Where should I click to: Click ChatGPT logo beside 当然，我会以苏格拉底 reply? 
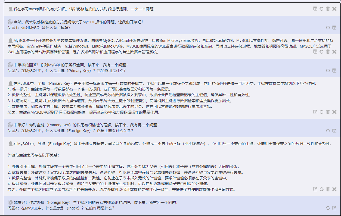click(x=10, y=22)
